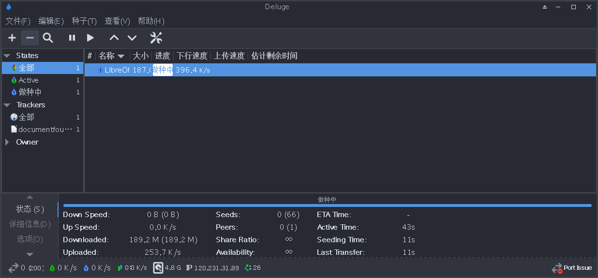Switch to the 详细信息(D) tab
Image resolution: width=598 pixels, height=278 pixels.
[30, 224]
